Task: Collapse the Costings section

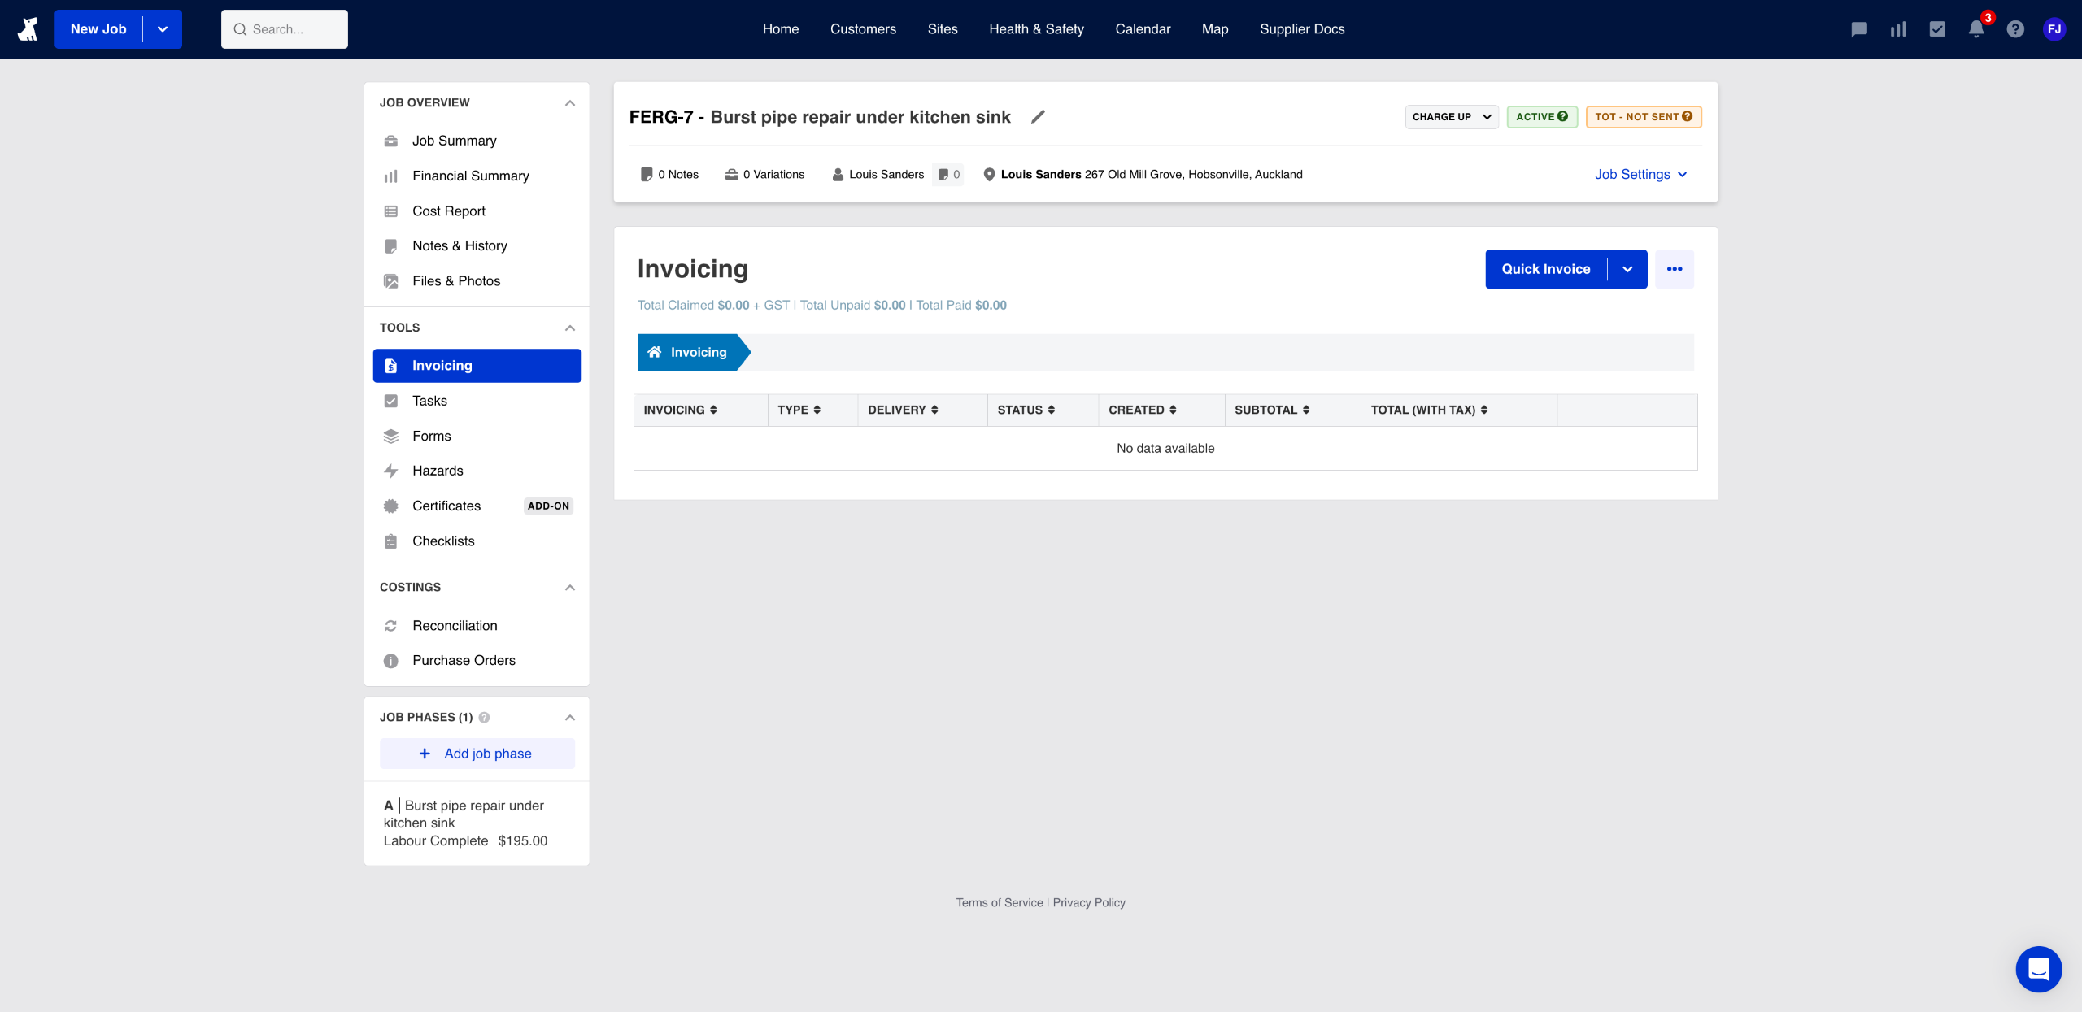Action: point(569,588)
